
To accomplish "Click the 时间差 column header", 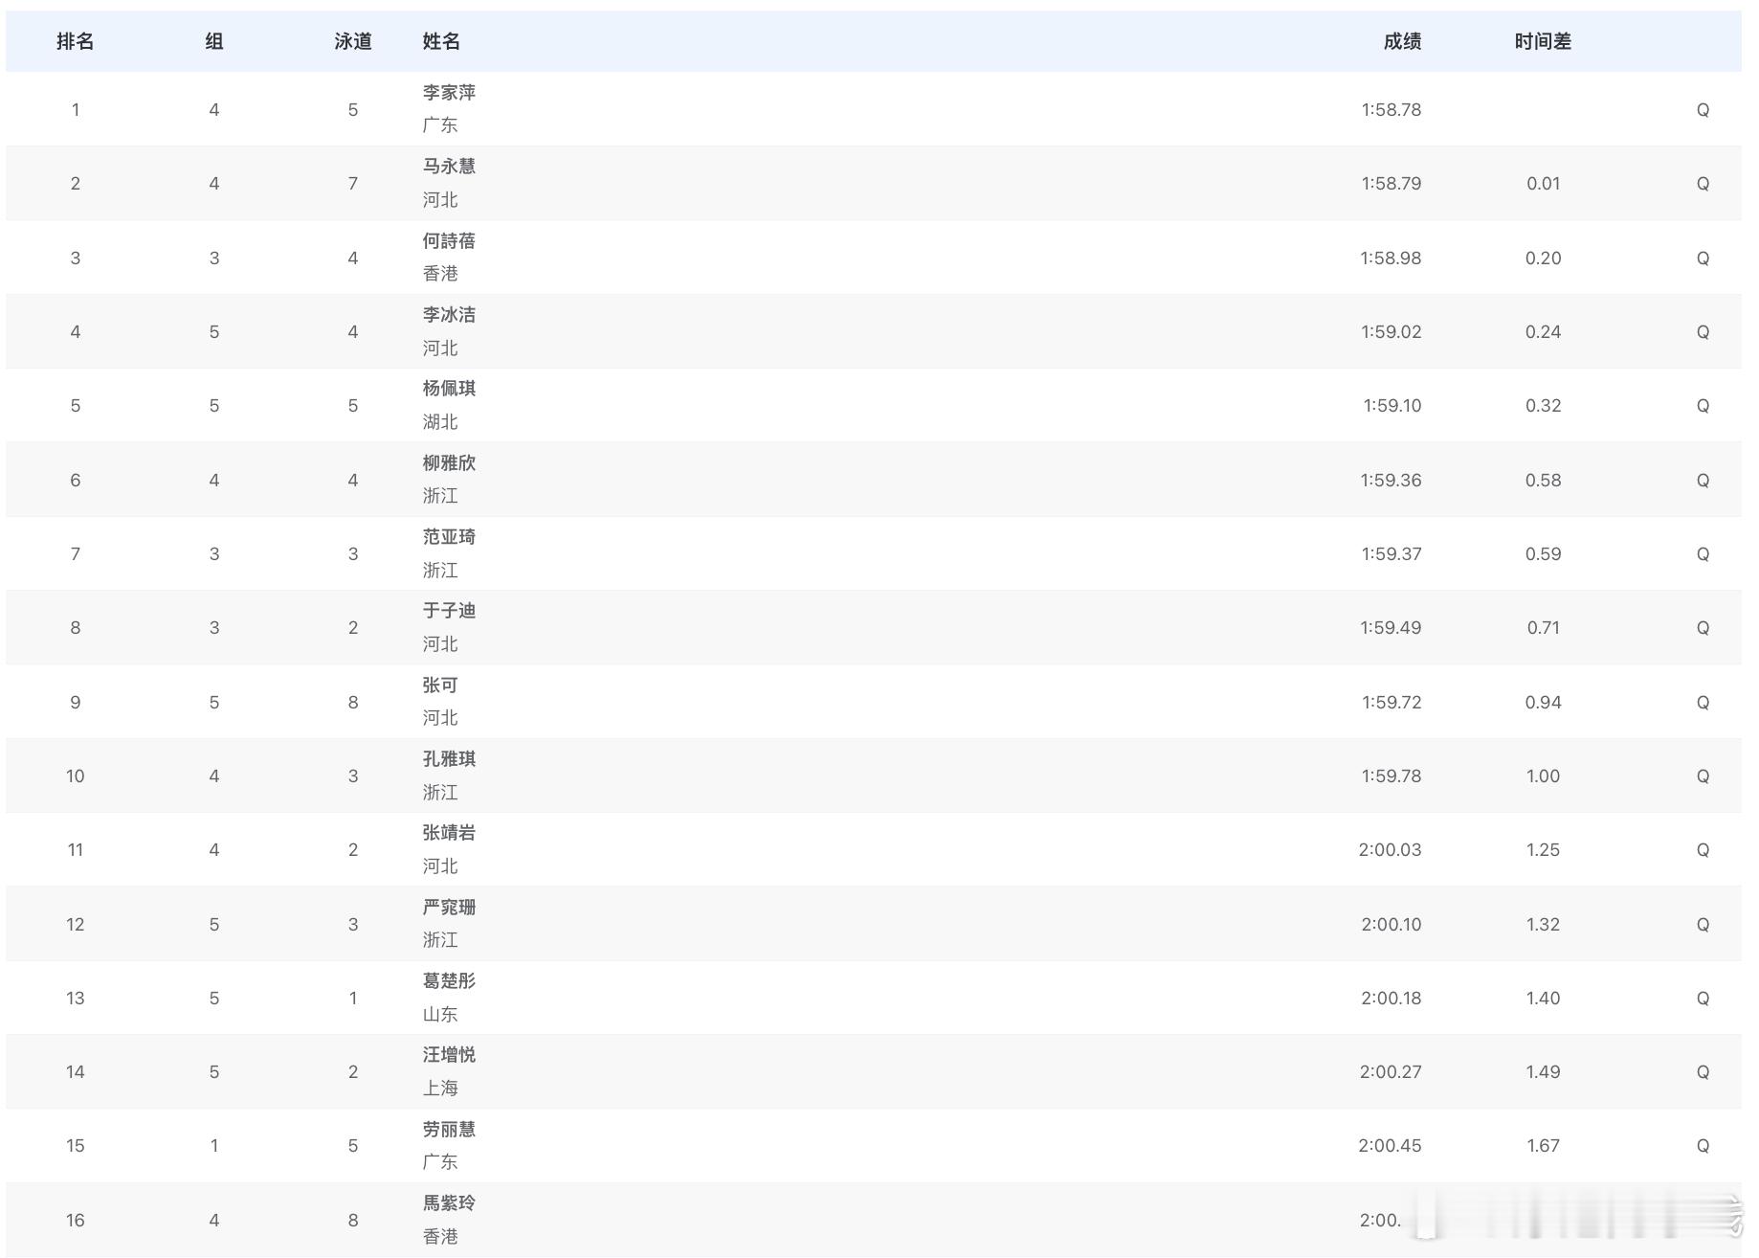I will pos(1542,41).
